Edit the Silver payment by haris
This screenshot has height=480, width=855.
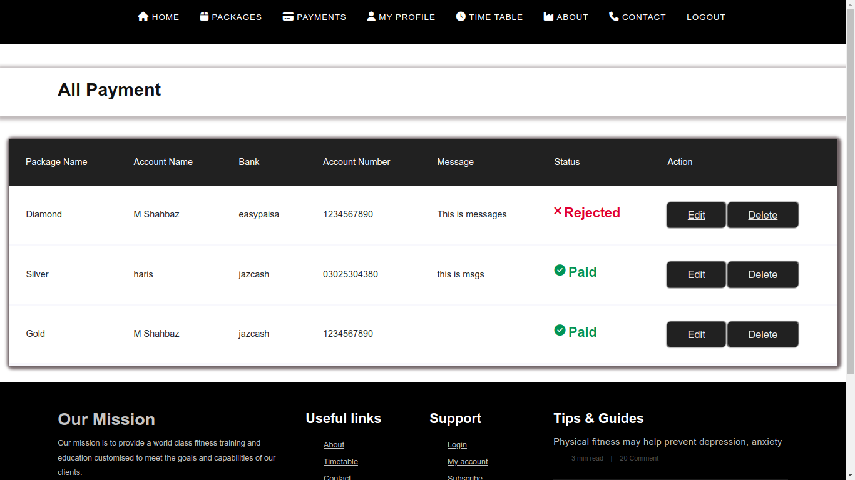click(696, 274)
